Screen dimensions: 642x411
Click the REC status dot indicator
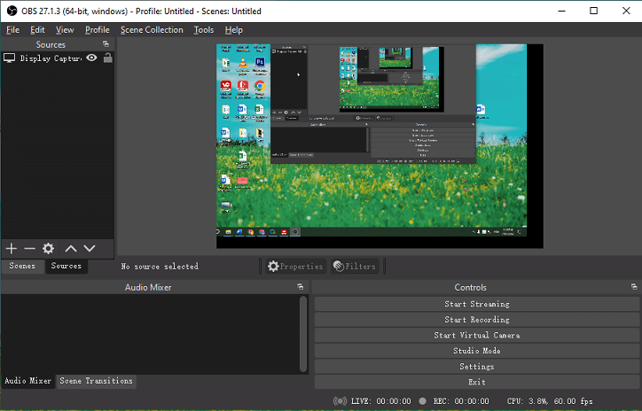[x=423, y=401]
